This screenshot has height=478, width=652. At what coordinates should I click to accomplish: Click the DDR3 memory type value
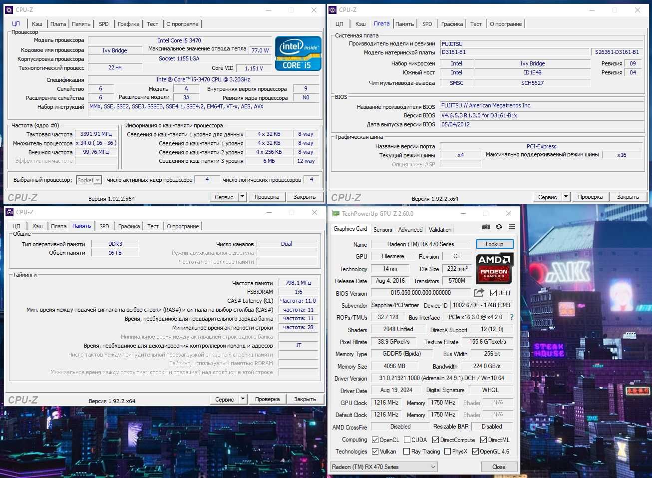coord(115,244)
